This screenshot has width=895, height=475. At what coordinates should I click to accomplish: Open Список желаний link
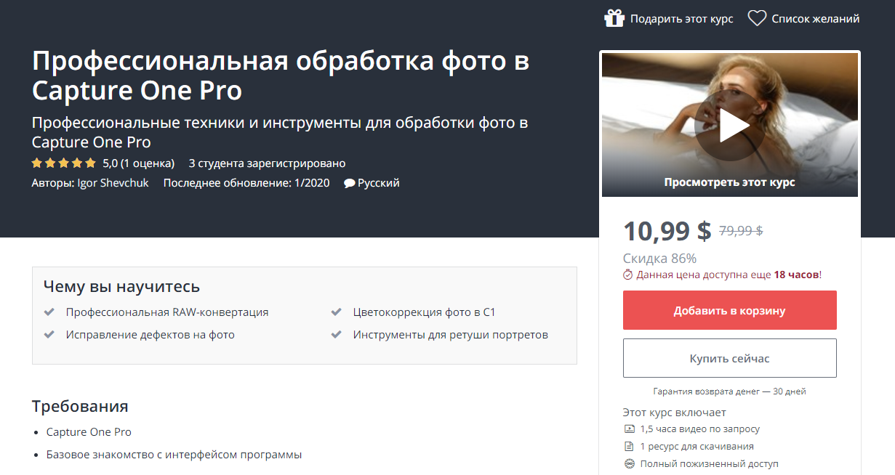coord(816,19)
